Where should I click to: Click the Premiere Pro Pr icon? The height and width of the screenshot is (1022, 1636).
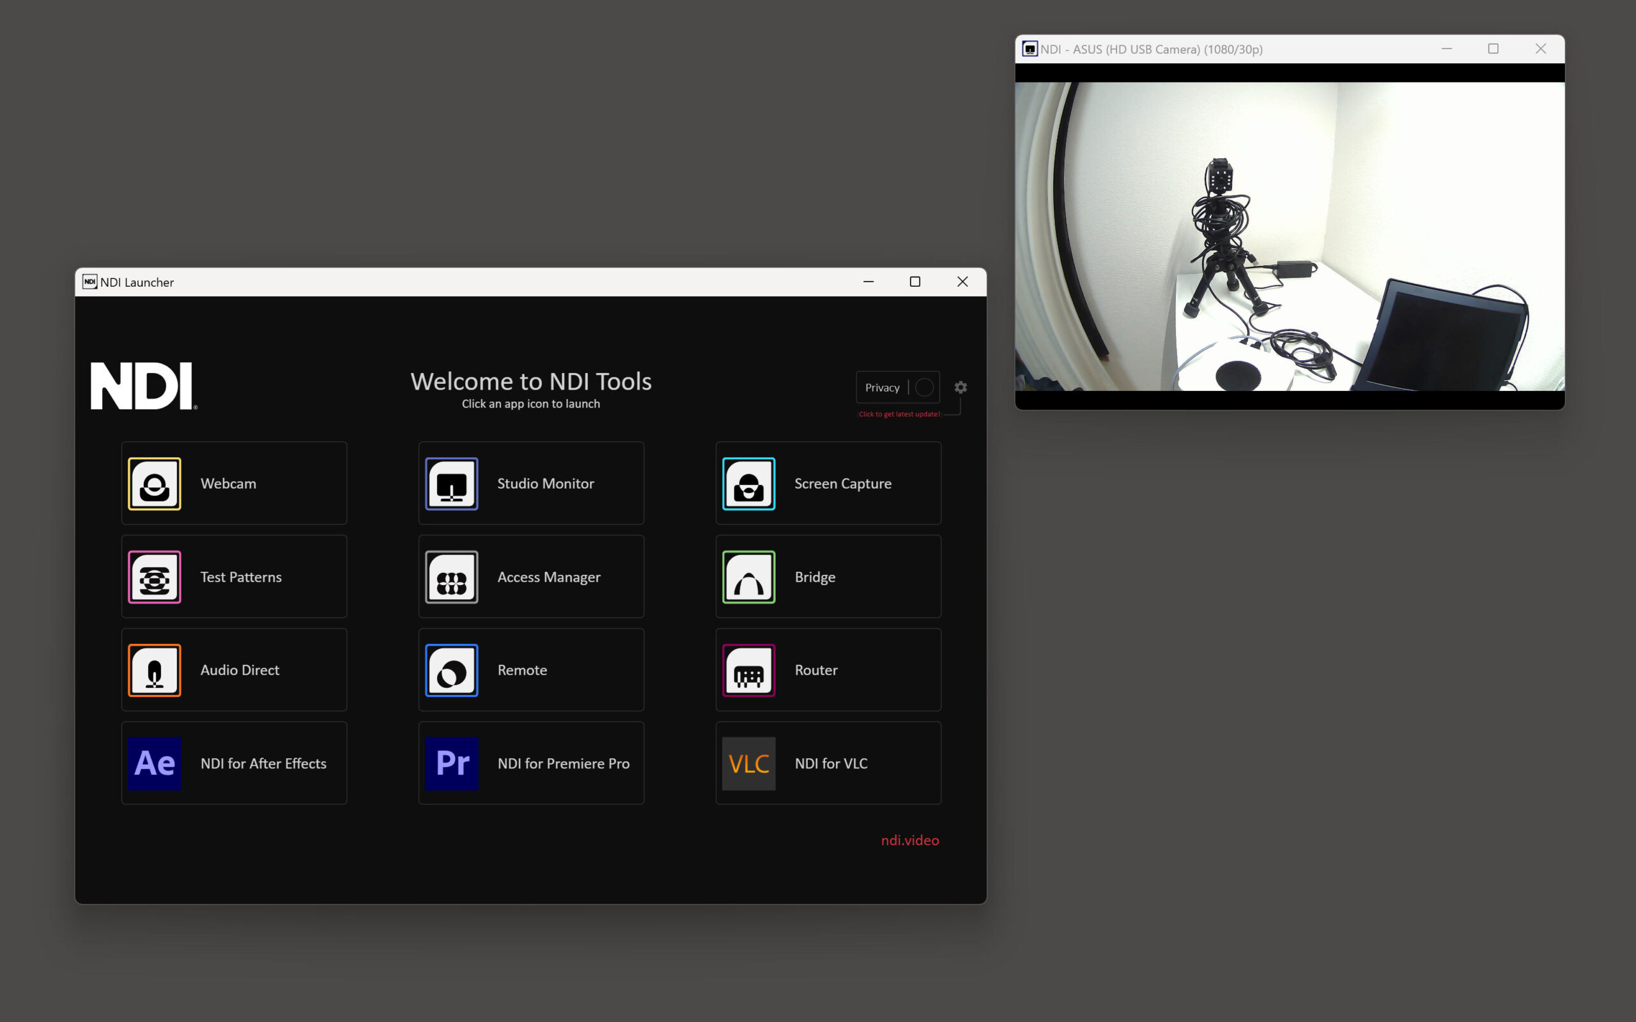pos(452,763)
